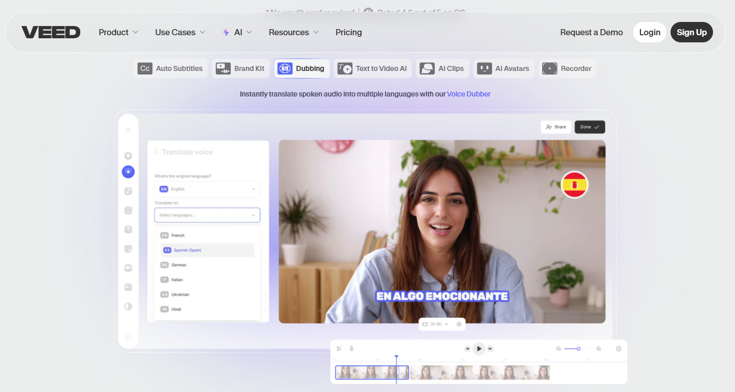The image size is (735, 392).
Task: Expand the Resources menu
Action: (x=294, y=32)
